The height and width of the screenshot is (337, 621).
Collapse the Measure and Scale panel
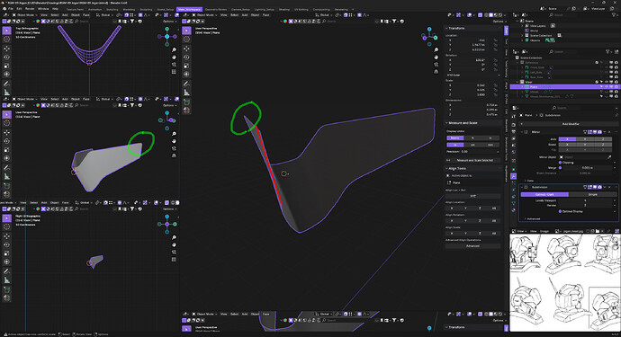447,123
